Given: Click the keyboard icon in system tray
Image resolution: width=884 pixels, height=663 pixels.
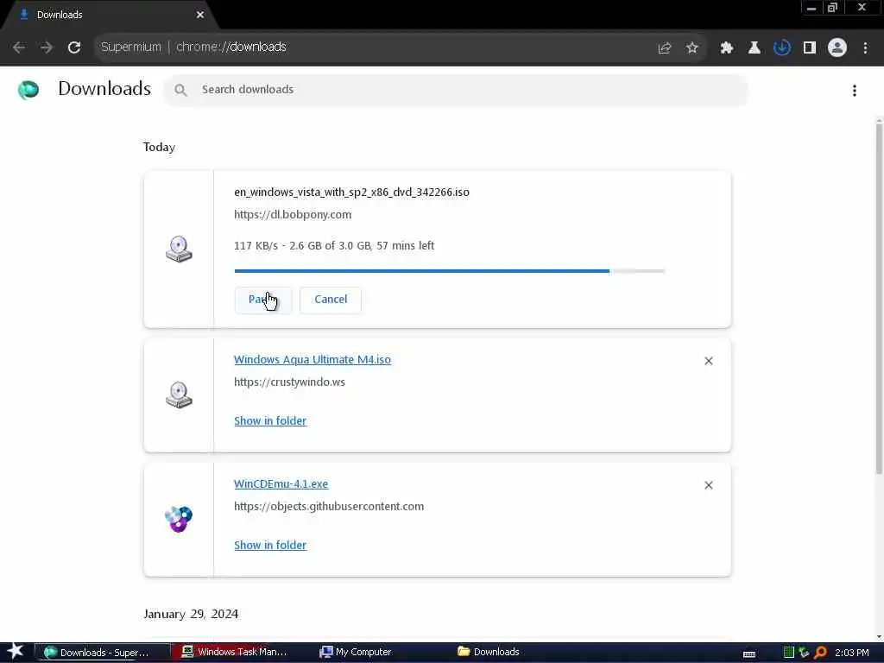Looking at the screenshot, I should pyautogui.click(x=749, y=654).
